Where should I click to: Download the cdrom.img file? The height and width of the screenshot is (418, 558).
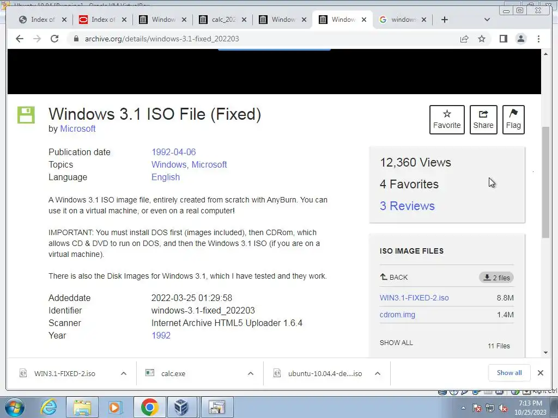point(397,315)
